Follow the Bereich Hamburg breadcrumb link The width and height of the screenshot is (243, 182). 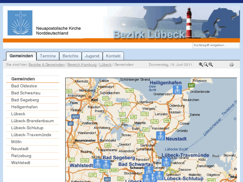82,64
